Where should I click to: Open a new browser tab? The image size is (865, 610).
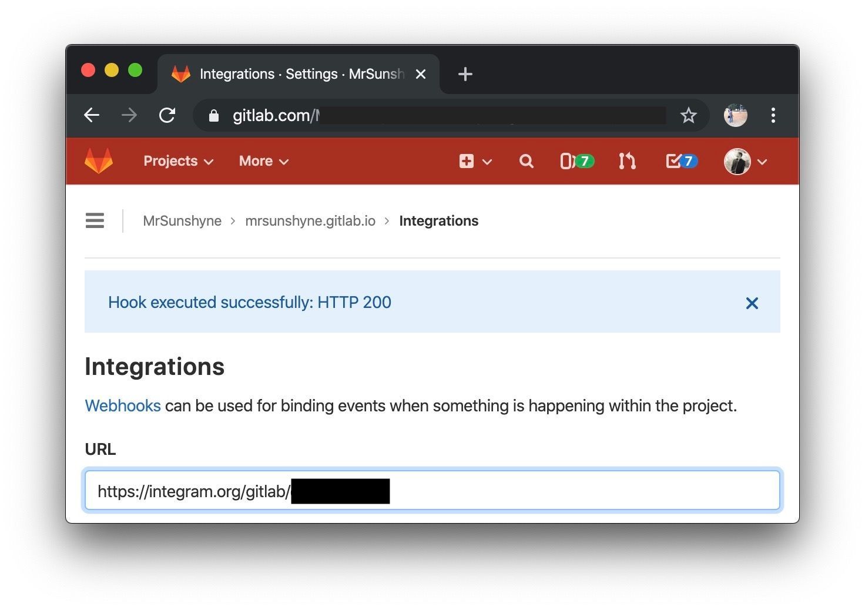[x=465, y=74]
